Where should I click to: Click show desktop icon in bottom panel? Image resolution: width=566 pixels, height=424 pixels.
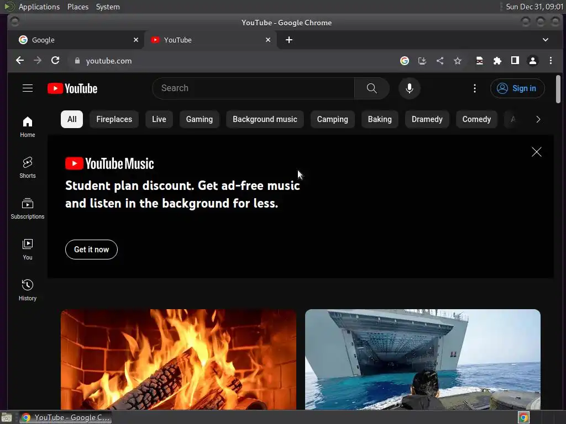tap(7, 417)
